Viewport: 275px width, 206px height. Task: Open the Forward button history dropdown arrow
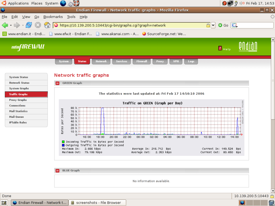[x=23, y=25]
